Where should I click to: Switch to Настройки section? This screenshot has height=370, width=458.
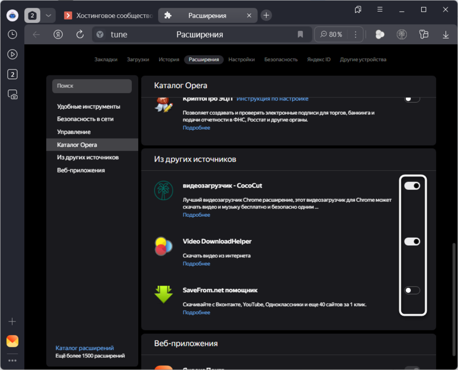pyautogui.click(x=242, y=60)
